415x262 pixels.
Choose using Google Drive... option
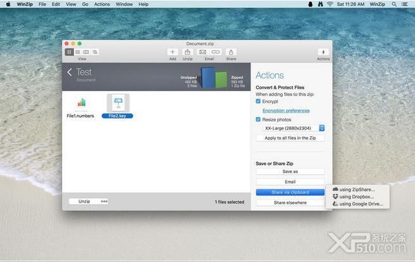tap(357, 204)
